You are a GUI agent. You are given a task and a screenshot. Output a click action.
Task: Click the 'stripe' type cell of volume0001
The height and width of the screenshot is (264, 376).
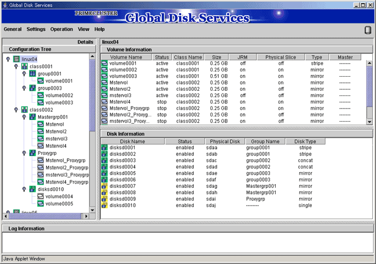317,63
